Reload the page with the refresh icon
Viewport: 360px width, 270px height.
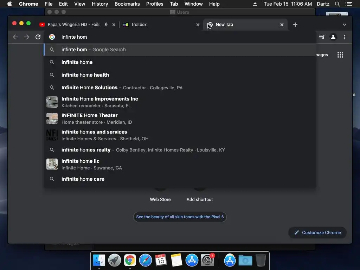[38, 37]
